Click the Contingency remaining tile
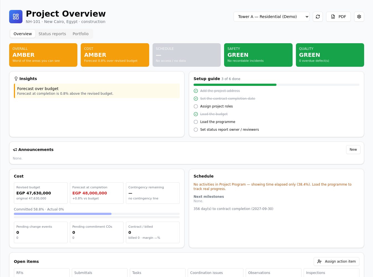 pos(153,193)
